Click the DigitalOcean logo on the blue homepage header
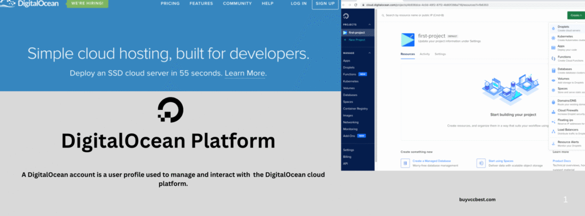The height and width of the screenshot is (216, 585). click(x=30, y=3)
